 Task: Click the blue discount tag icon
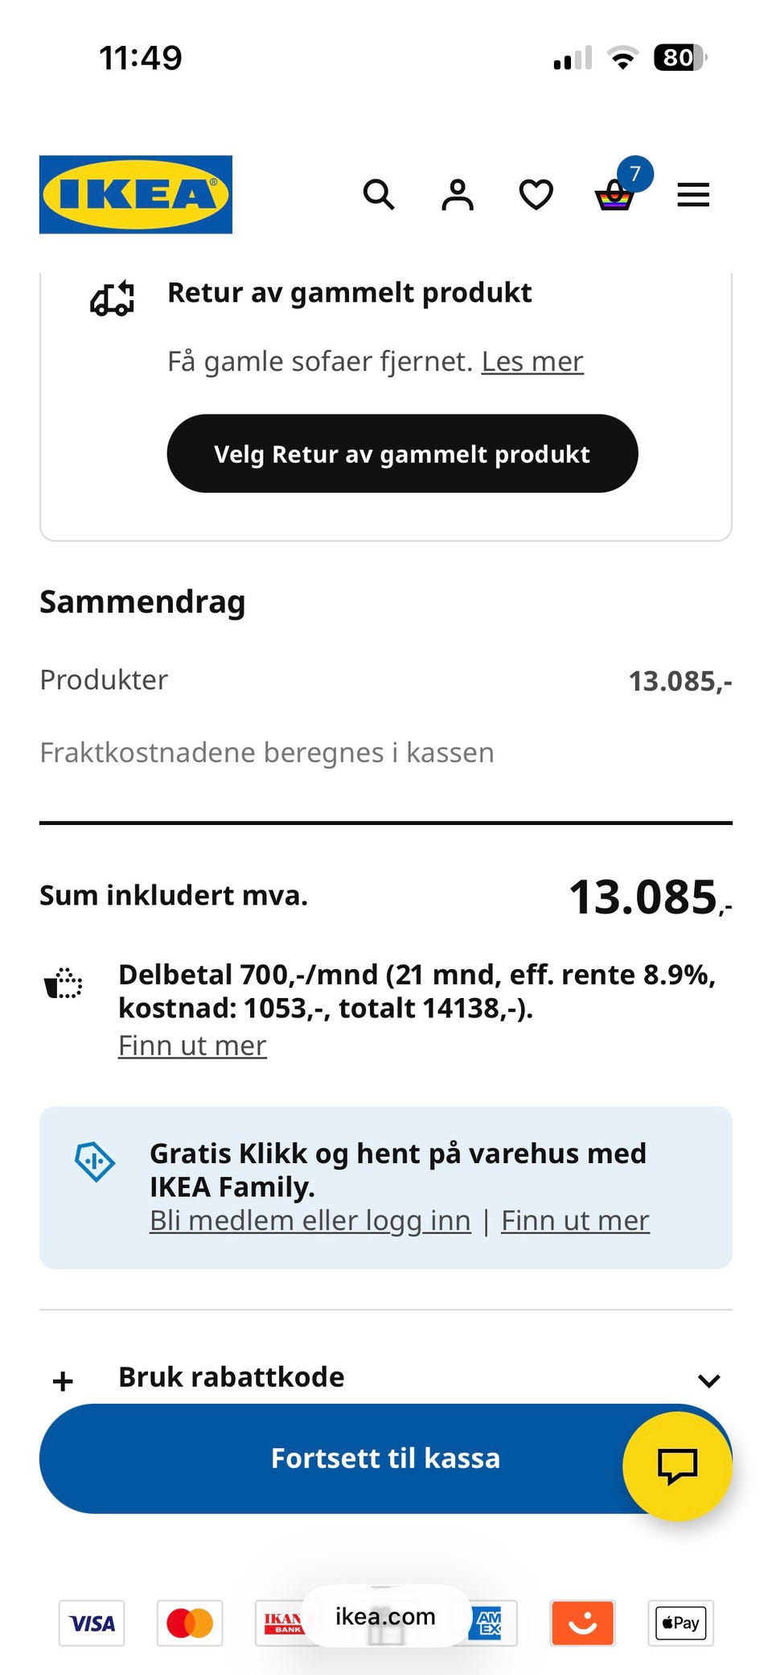click(x=95, y=1162)
